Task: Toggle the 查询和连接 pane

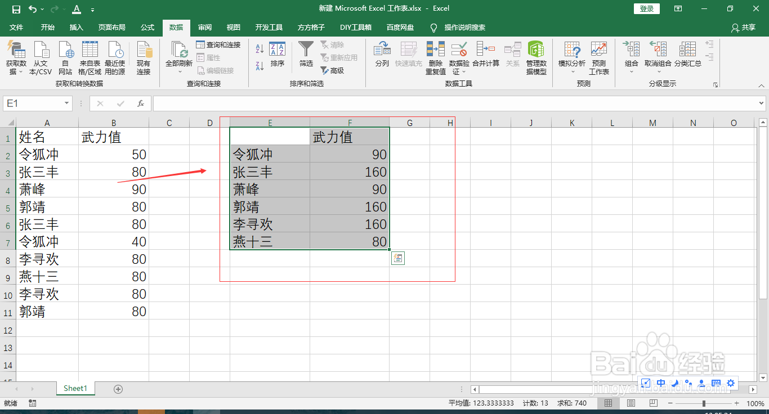Action: point(219,44)
